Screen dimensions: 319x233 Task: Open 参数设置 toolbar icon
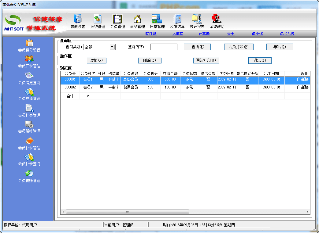[78, 19]
